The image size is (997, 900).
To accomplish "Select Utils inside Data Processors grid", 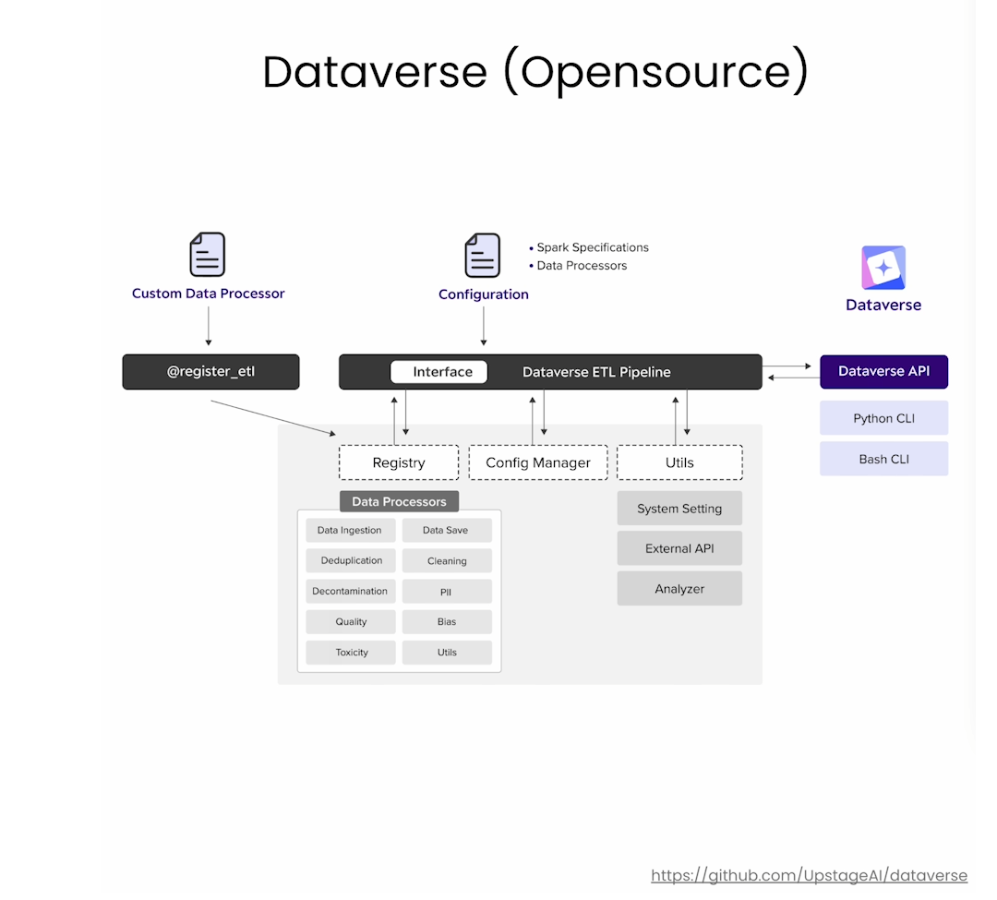I will [x=447, y=652].
